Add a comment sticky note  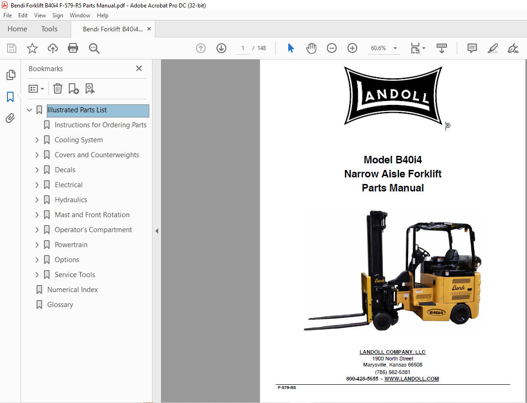[x=472, y=48]
